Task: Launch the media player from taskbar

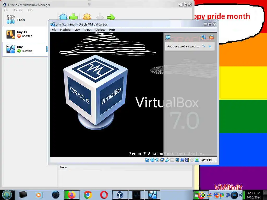Action: click(39, 195)
